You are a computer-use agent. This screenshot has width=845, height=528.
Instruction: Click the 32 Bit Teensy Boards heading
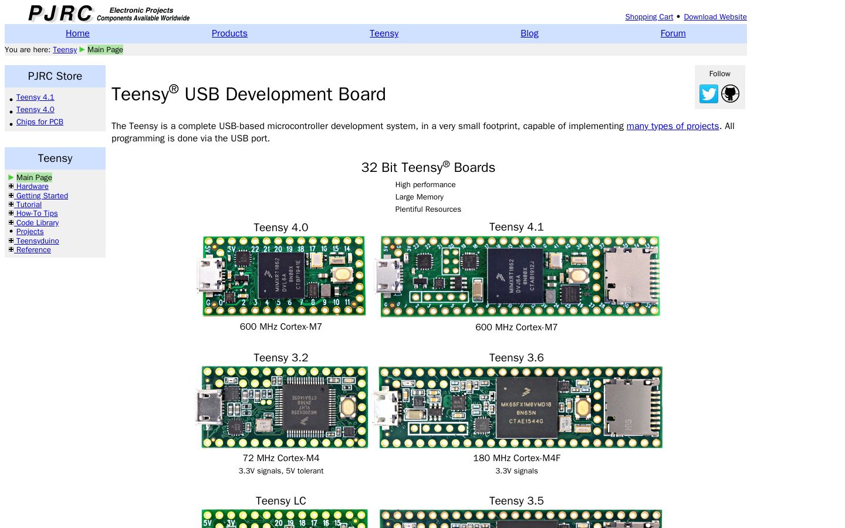[428, 167]
